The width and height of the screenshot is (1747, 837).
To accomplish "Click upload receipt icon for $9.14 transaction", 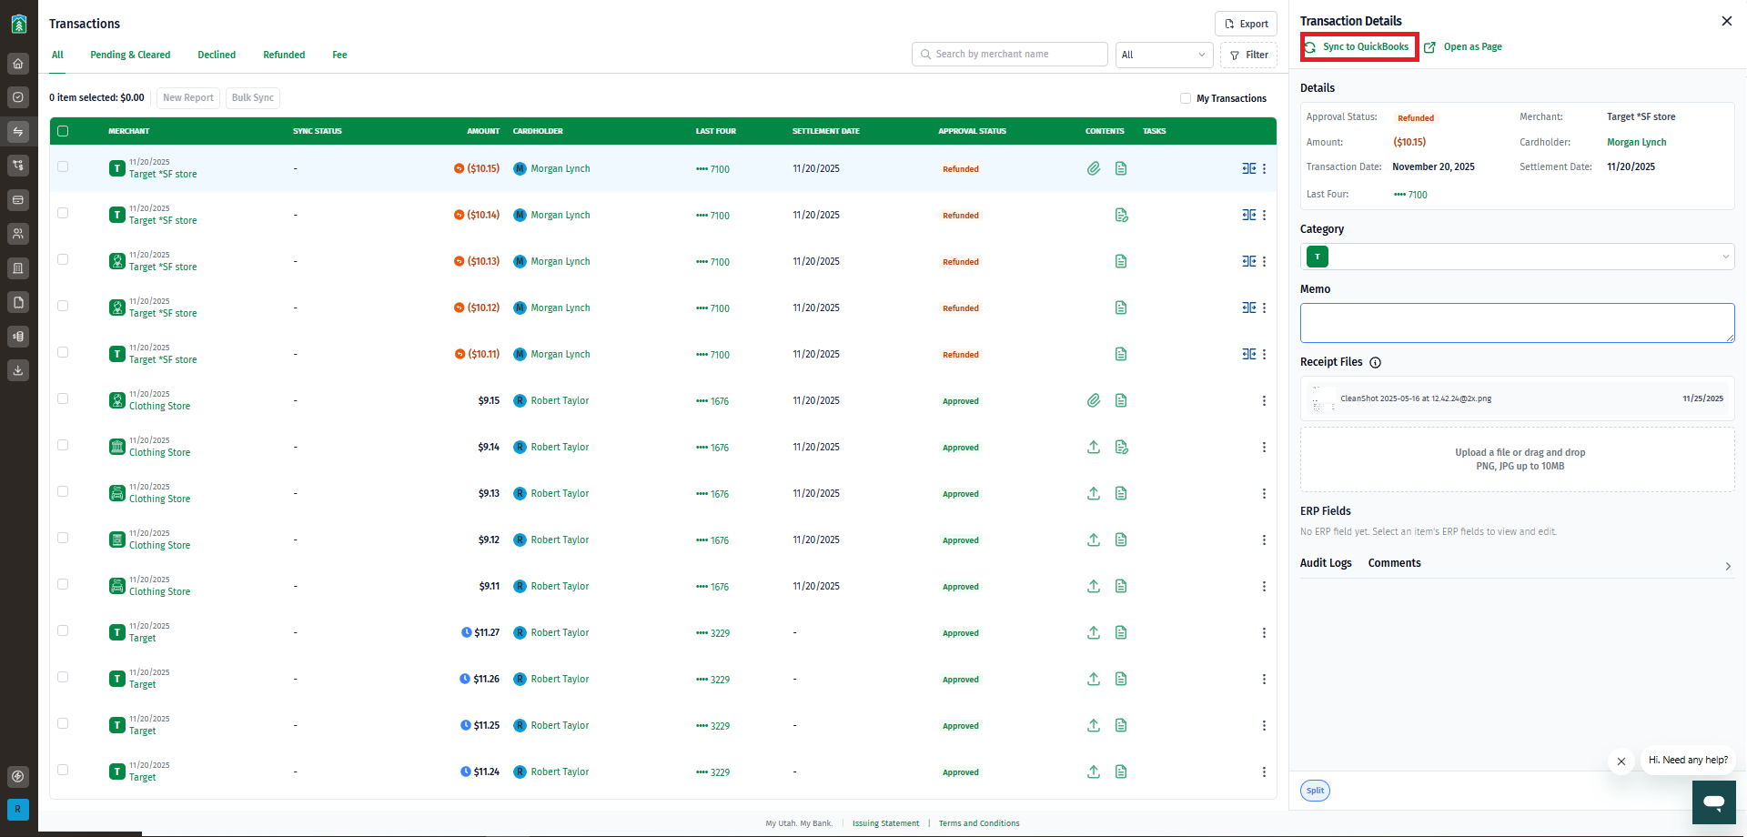I will 1094,447.
